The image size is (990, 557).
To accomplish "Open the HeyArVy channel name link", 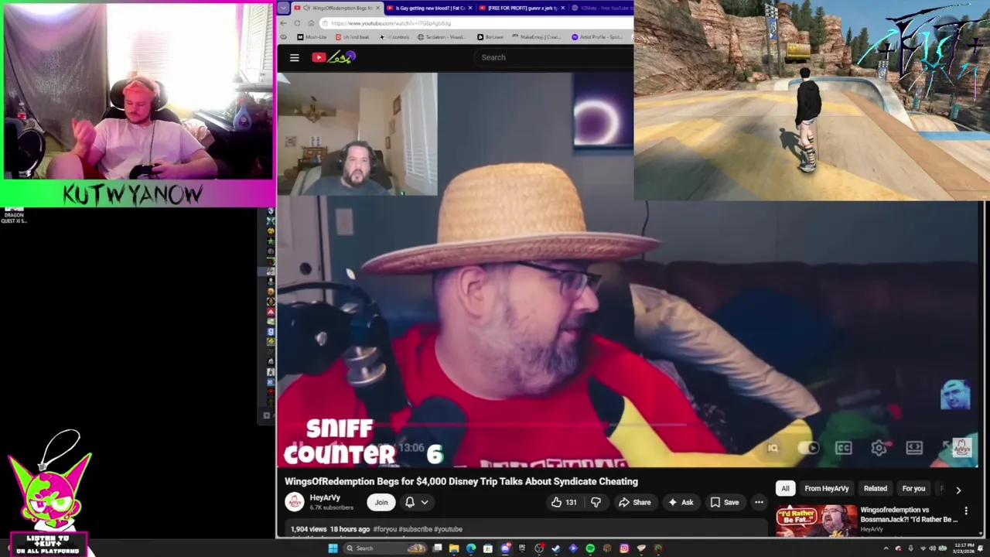I will [x=325, y=498].
